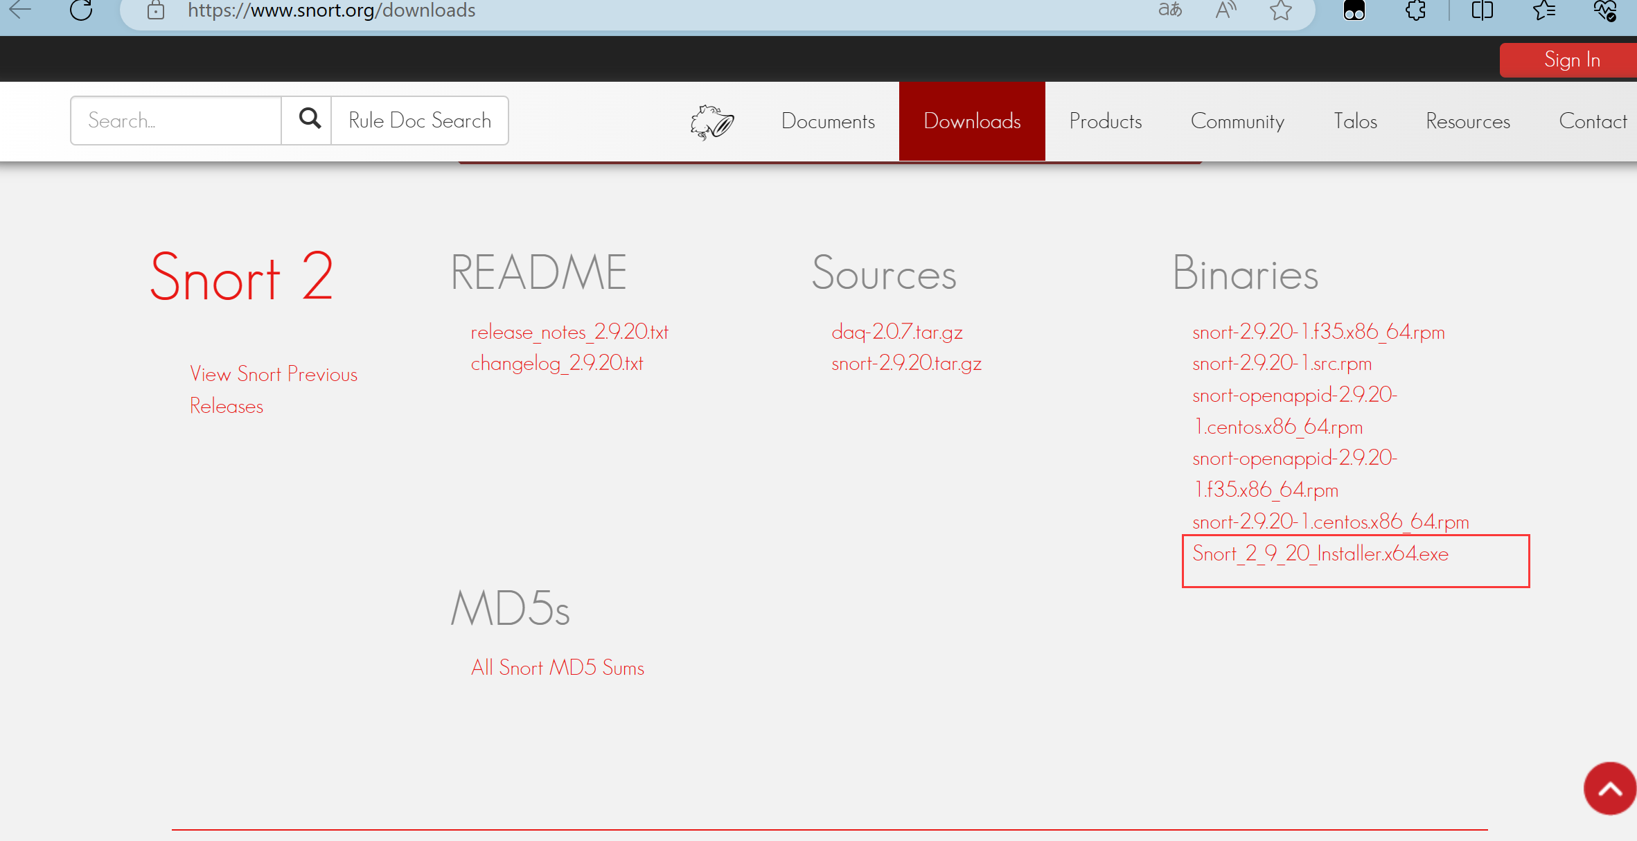Download Snort_2_9_20_Installer.x64.exe

tap(1320, 554)
